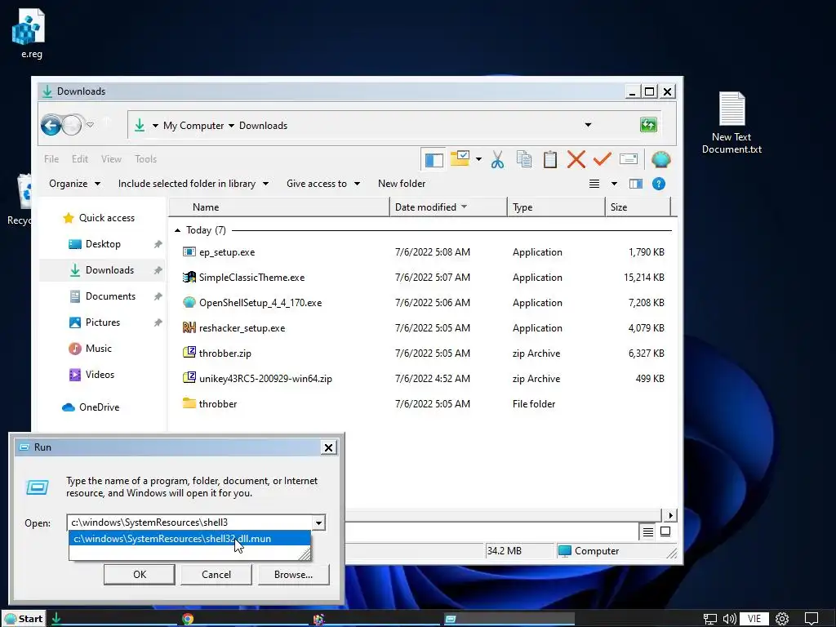Toggle the navigation pane toolbar icon
The width and height of the screenshot is (836, 627).
tap(434, 159)
